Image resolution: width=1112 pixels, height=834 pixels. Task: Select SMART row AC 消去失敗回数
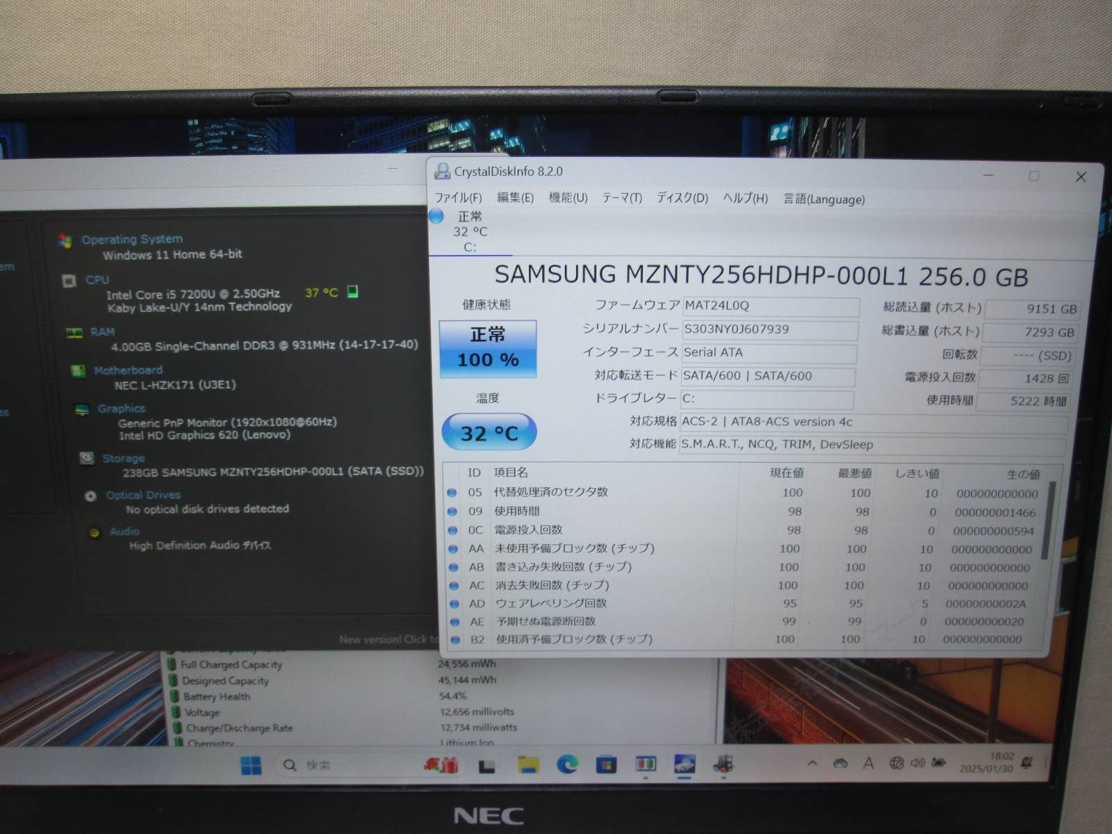(x=742, y=585)
